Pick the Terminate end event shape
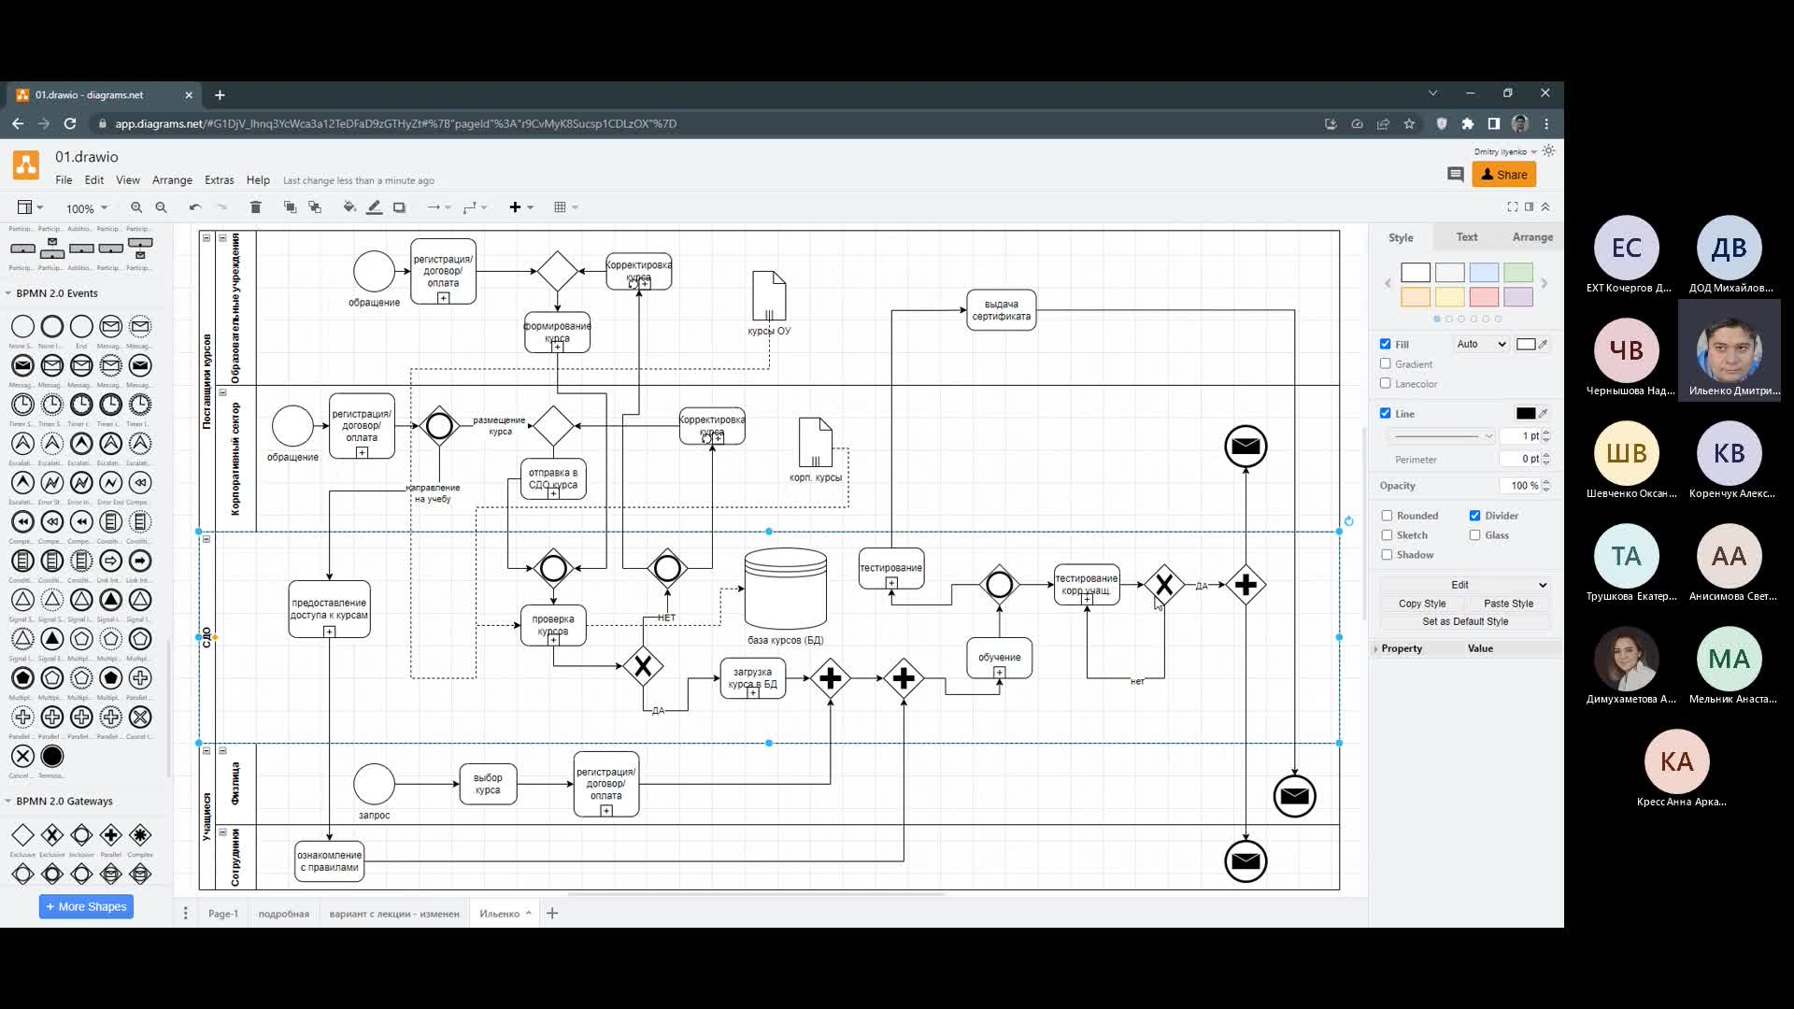 (52, 756)
